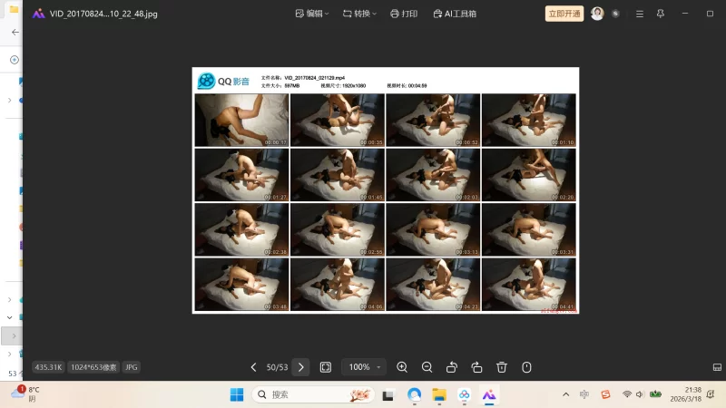The image size is (726, 408).
Task: Zoom in using the magnifier plus icon
Action: tap(402, 367)
